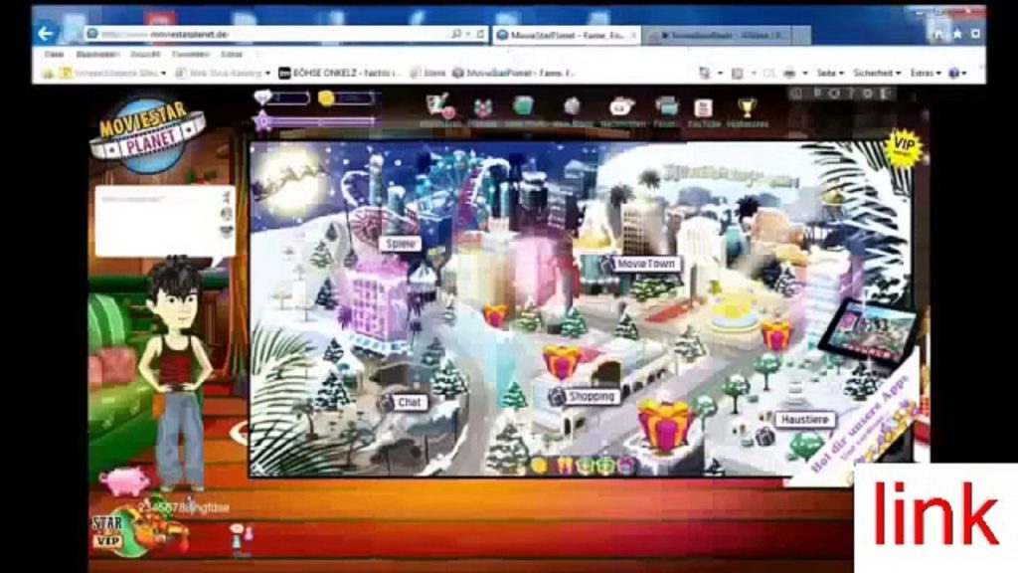
Task: Click the tablet apps advertisement
Action: (x=869, y=332)
